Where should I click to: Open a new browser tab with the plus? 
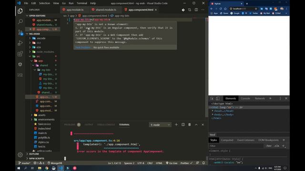(247, 4)
